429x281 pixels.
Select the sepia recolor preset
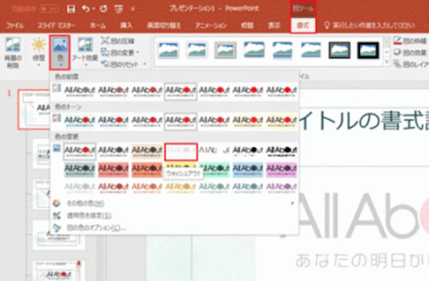click(x=147, y=151)
